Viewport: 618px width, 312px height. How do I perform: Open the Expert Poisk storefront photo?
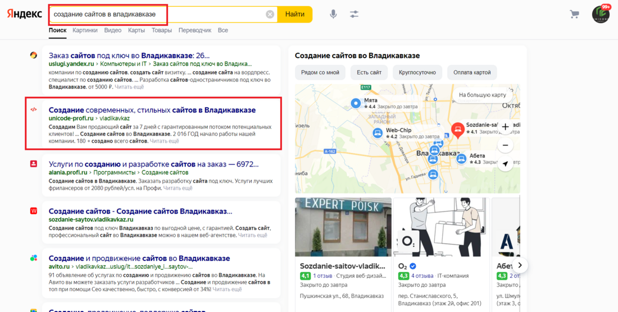343,227
